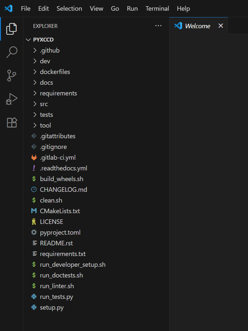Open pyproject.toml in the editor

coord(60,232)
